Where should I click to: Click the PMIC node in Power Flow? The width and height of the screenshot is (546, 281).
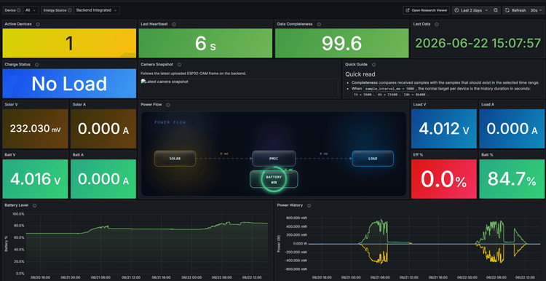point(274,159)
